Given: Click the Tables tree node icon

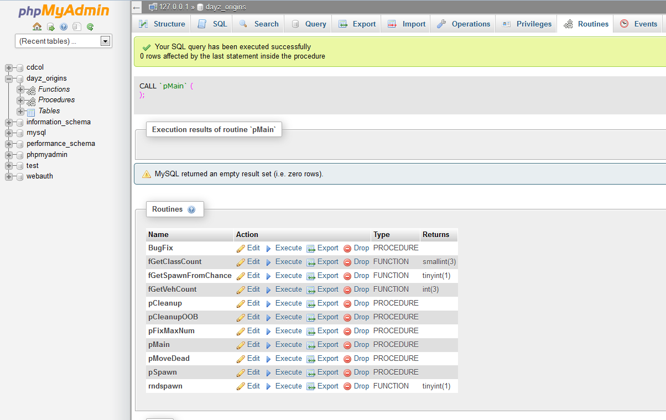Looking at the screenshot, I should [31, 112].
